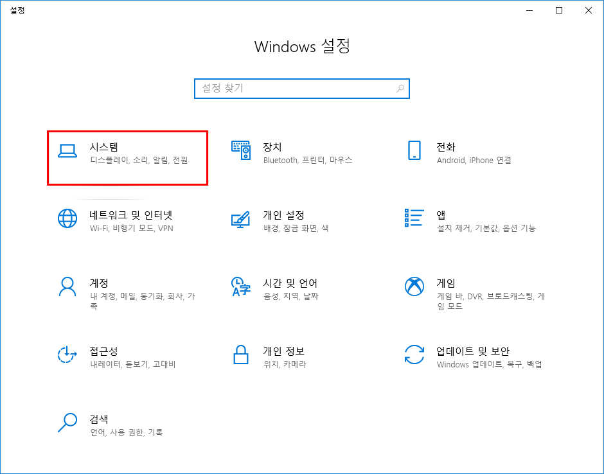Select the 시스템 heading
This screenshot has height=474, width=604.
coord(103,146)
